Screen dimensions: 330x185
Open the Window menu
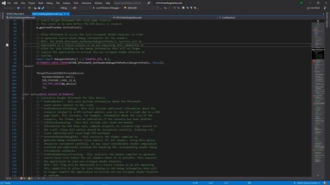pyautogui.click(x=98, y=3)
